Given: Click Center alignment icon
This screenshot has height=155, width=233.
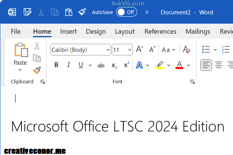Looking at the screenshot, I should pos(219,65).
